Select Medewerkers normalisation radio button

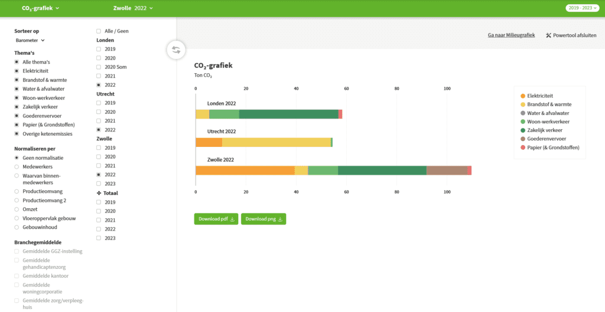pyautogui.click(x=17, y=167)
